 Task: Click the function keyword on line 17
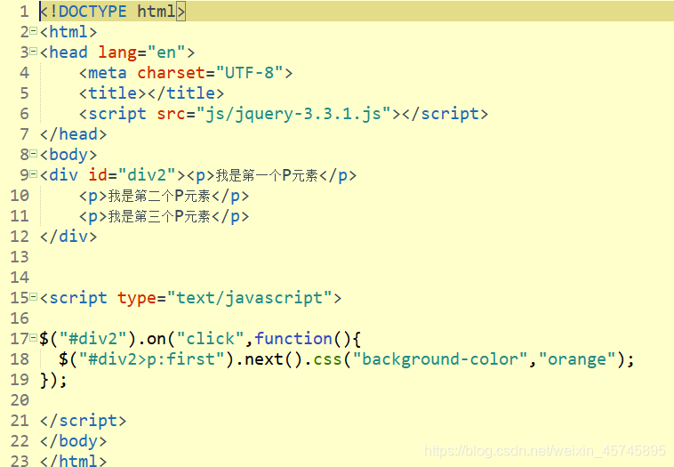[x=293, y=338]
